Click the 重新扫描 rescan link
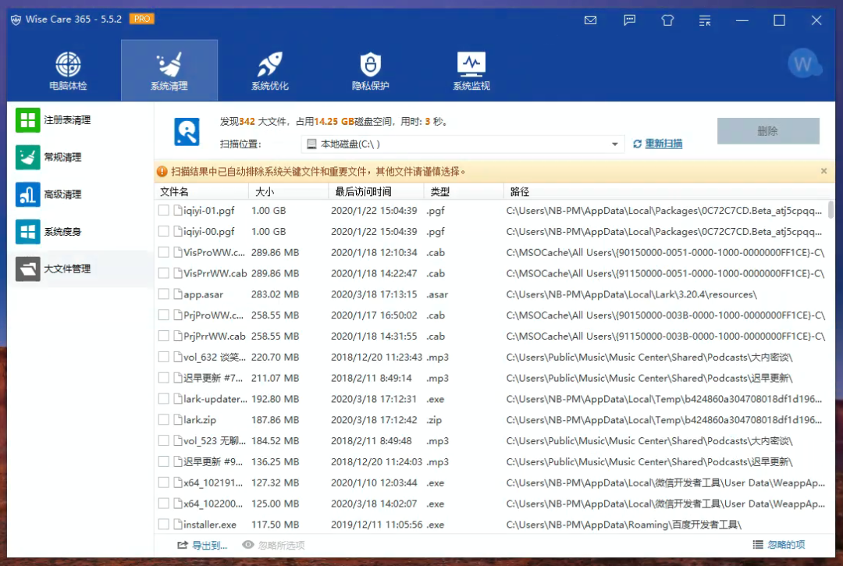 tap(663, 144)
